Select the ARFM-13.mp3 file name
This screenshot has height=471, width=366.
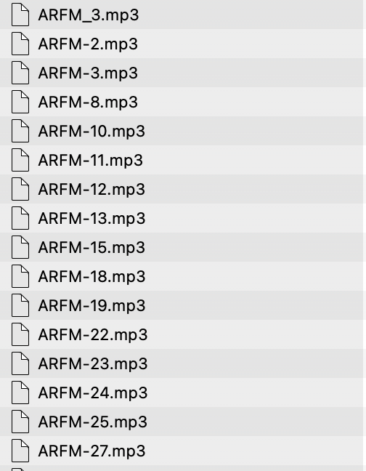tap(91, 218)
